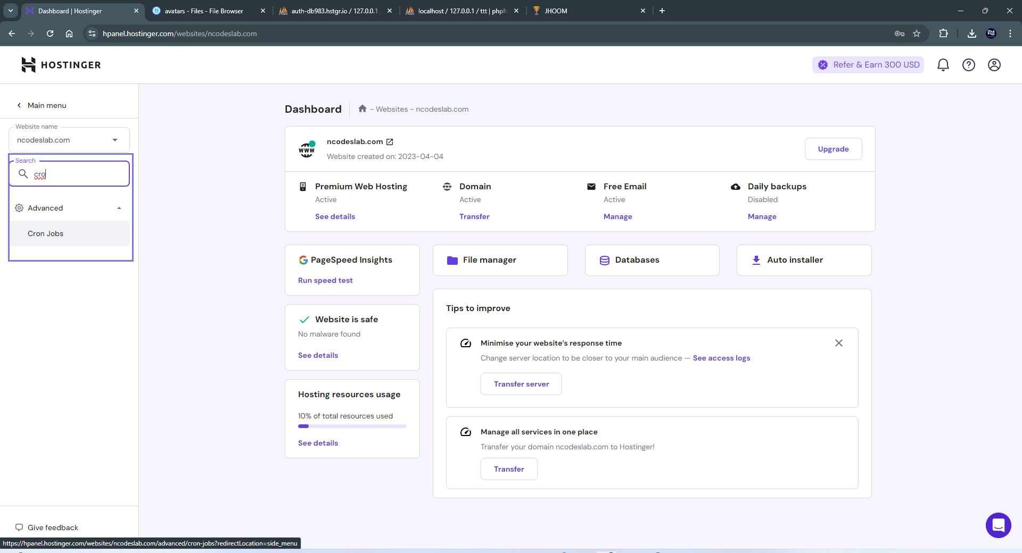Click the Refer & Earn 300 USD button
This screenshot has height=553, width=1022.
(868, 65)
